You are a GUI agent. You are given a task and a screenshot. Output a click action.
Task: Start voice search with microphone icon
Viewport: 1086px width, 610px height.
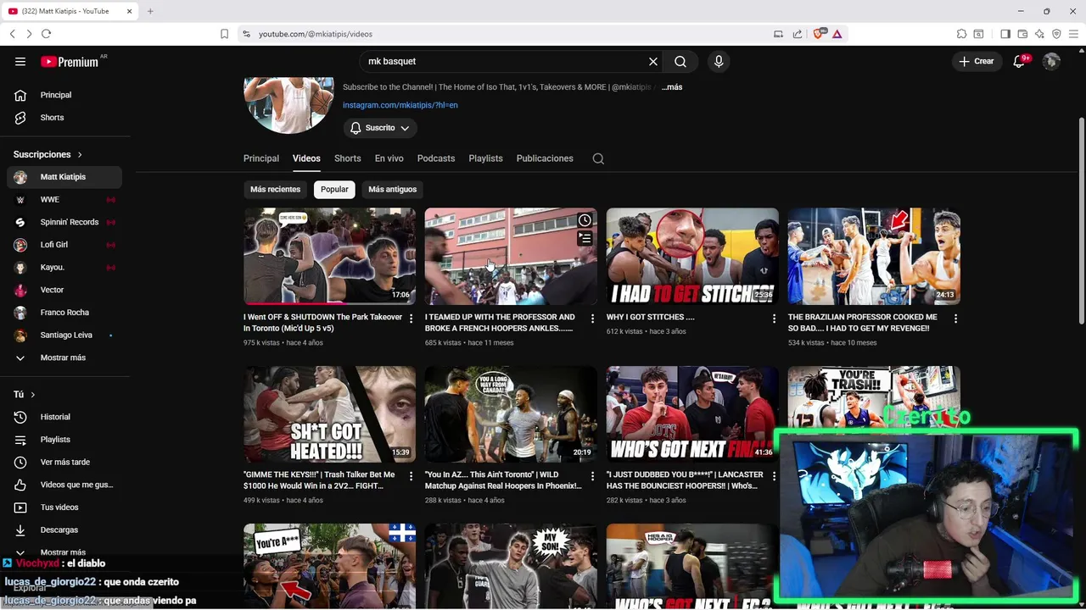click(719, 61)
